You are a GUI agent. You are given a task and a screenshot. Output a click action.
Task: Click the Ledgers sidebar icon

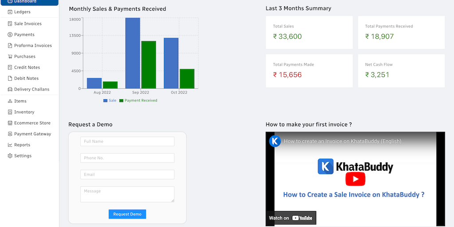[10, 12]
